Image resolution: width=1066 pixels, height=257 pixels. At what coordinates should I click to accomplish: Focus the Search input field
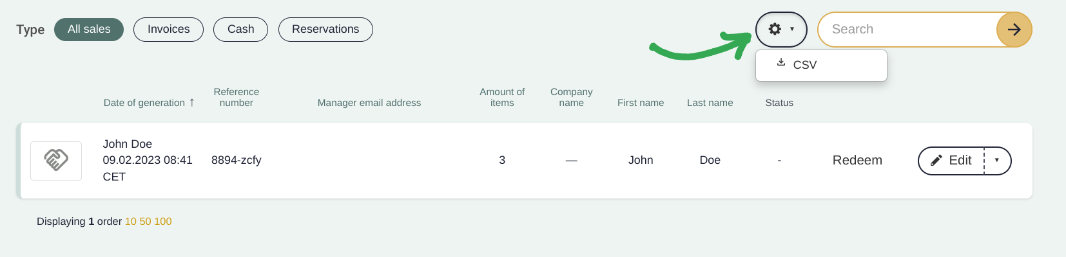[x=907, y=30]
